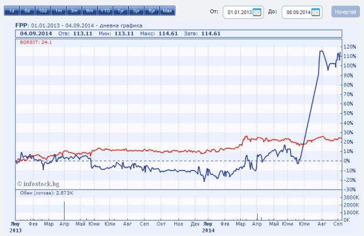Select the 3yr period button

click(136, 11)
